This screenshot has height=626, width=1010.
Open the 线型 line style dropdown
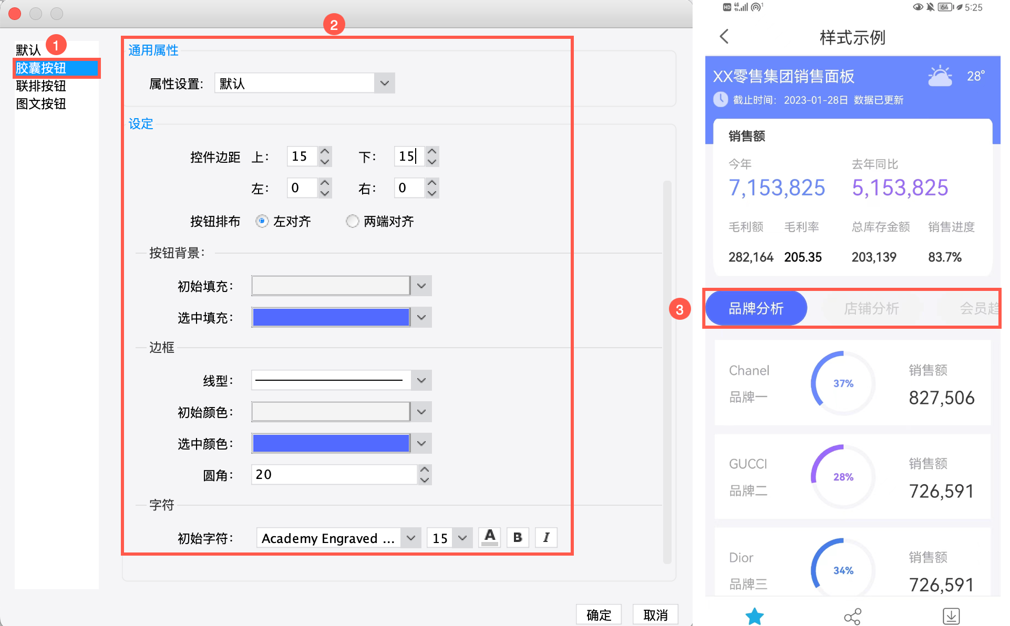point(421,380)
